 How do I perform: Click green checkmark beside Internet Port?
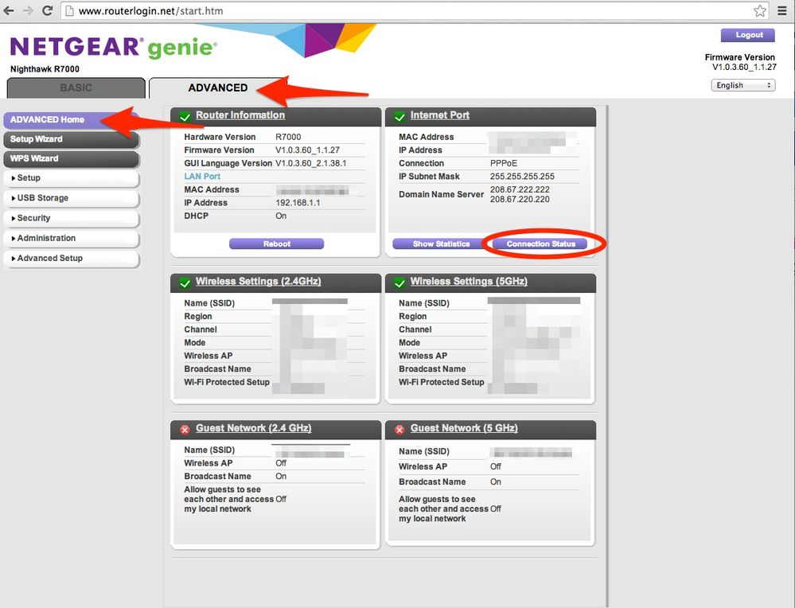(399, 117)
